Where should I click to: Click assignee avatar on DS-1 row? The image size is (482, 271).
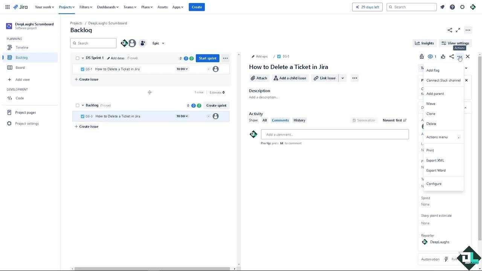click(215, 69)
